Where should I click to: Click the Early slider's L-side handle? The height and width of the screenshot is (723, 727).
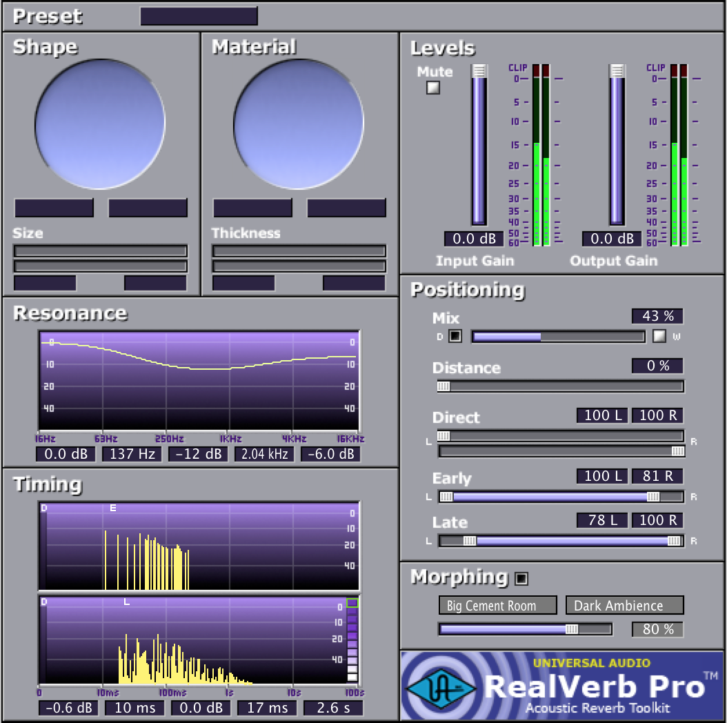[x=446, y=497]
